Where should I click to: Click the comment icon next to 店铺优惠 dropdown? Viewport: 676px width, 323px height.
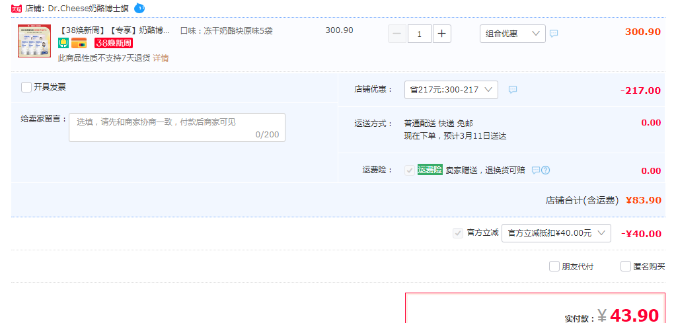513,90
